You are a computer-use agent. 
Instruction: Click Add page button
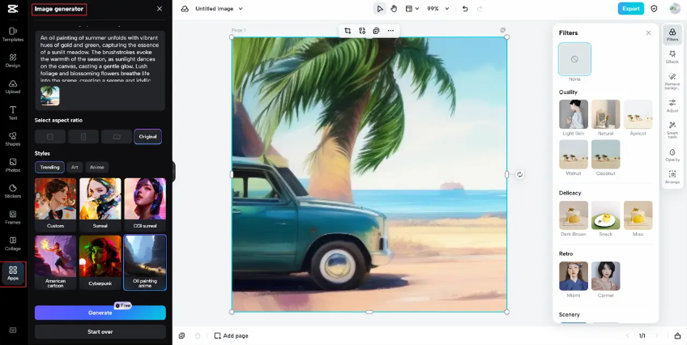(231, 336)
